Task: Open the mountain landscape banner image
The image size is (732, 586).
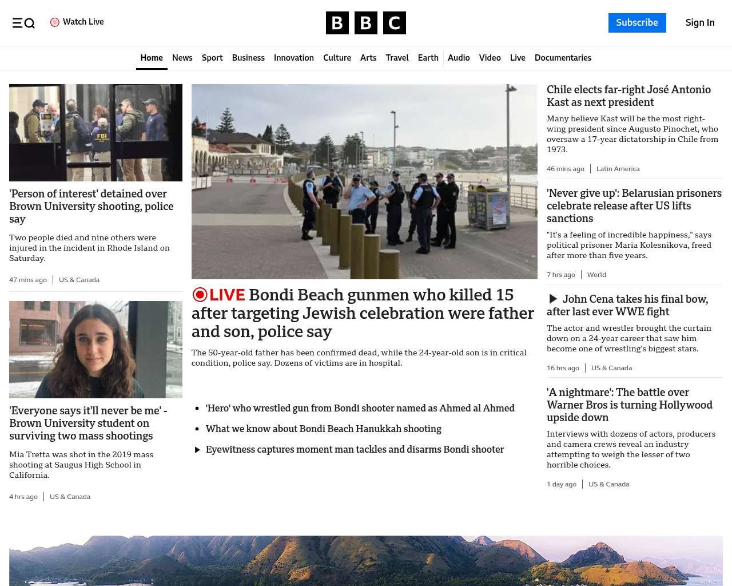Action: tap(366, 561)
